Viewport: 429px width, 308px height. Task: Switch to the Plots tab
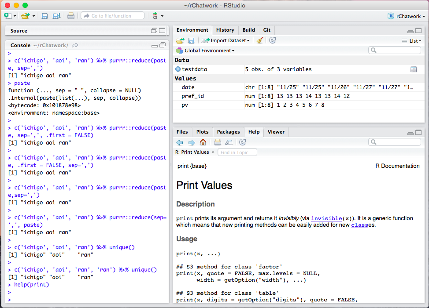coord(203,132)
